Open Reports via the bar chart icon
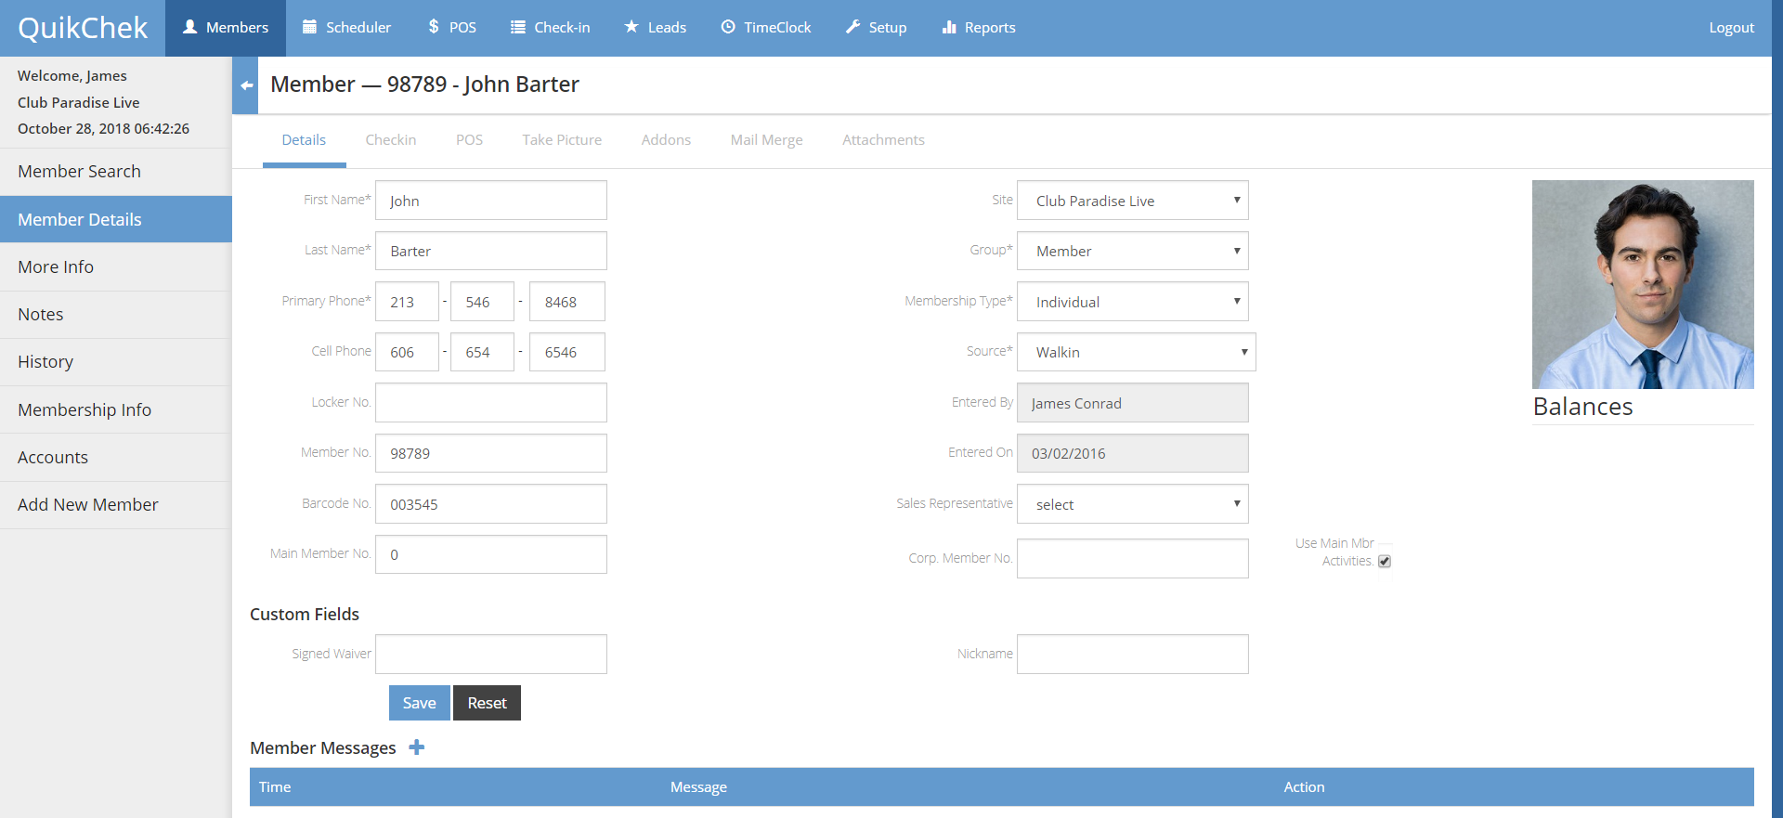The image size is (1783, 818). (x=949, y=27)
